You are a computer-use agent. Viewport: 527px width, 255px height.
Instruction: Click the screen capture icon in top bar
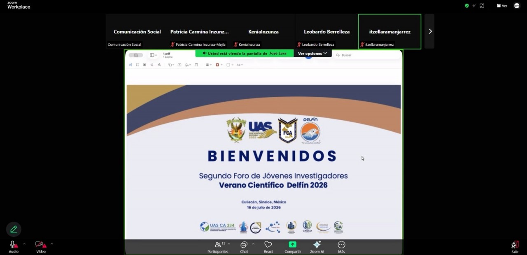pos(482,6)
